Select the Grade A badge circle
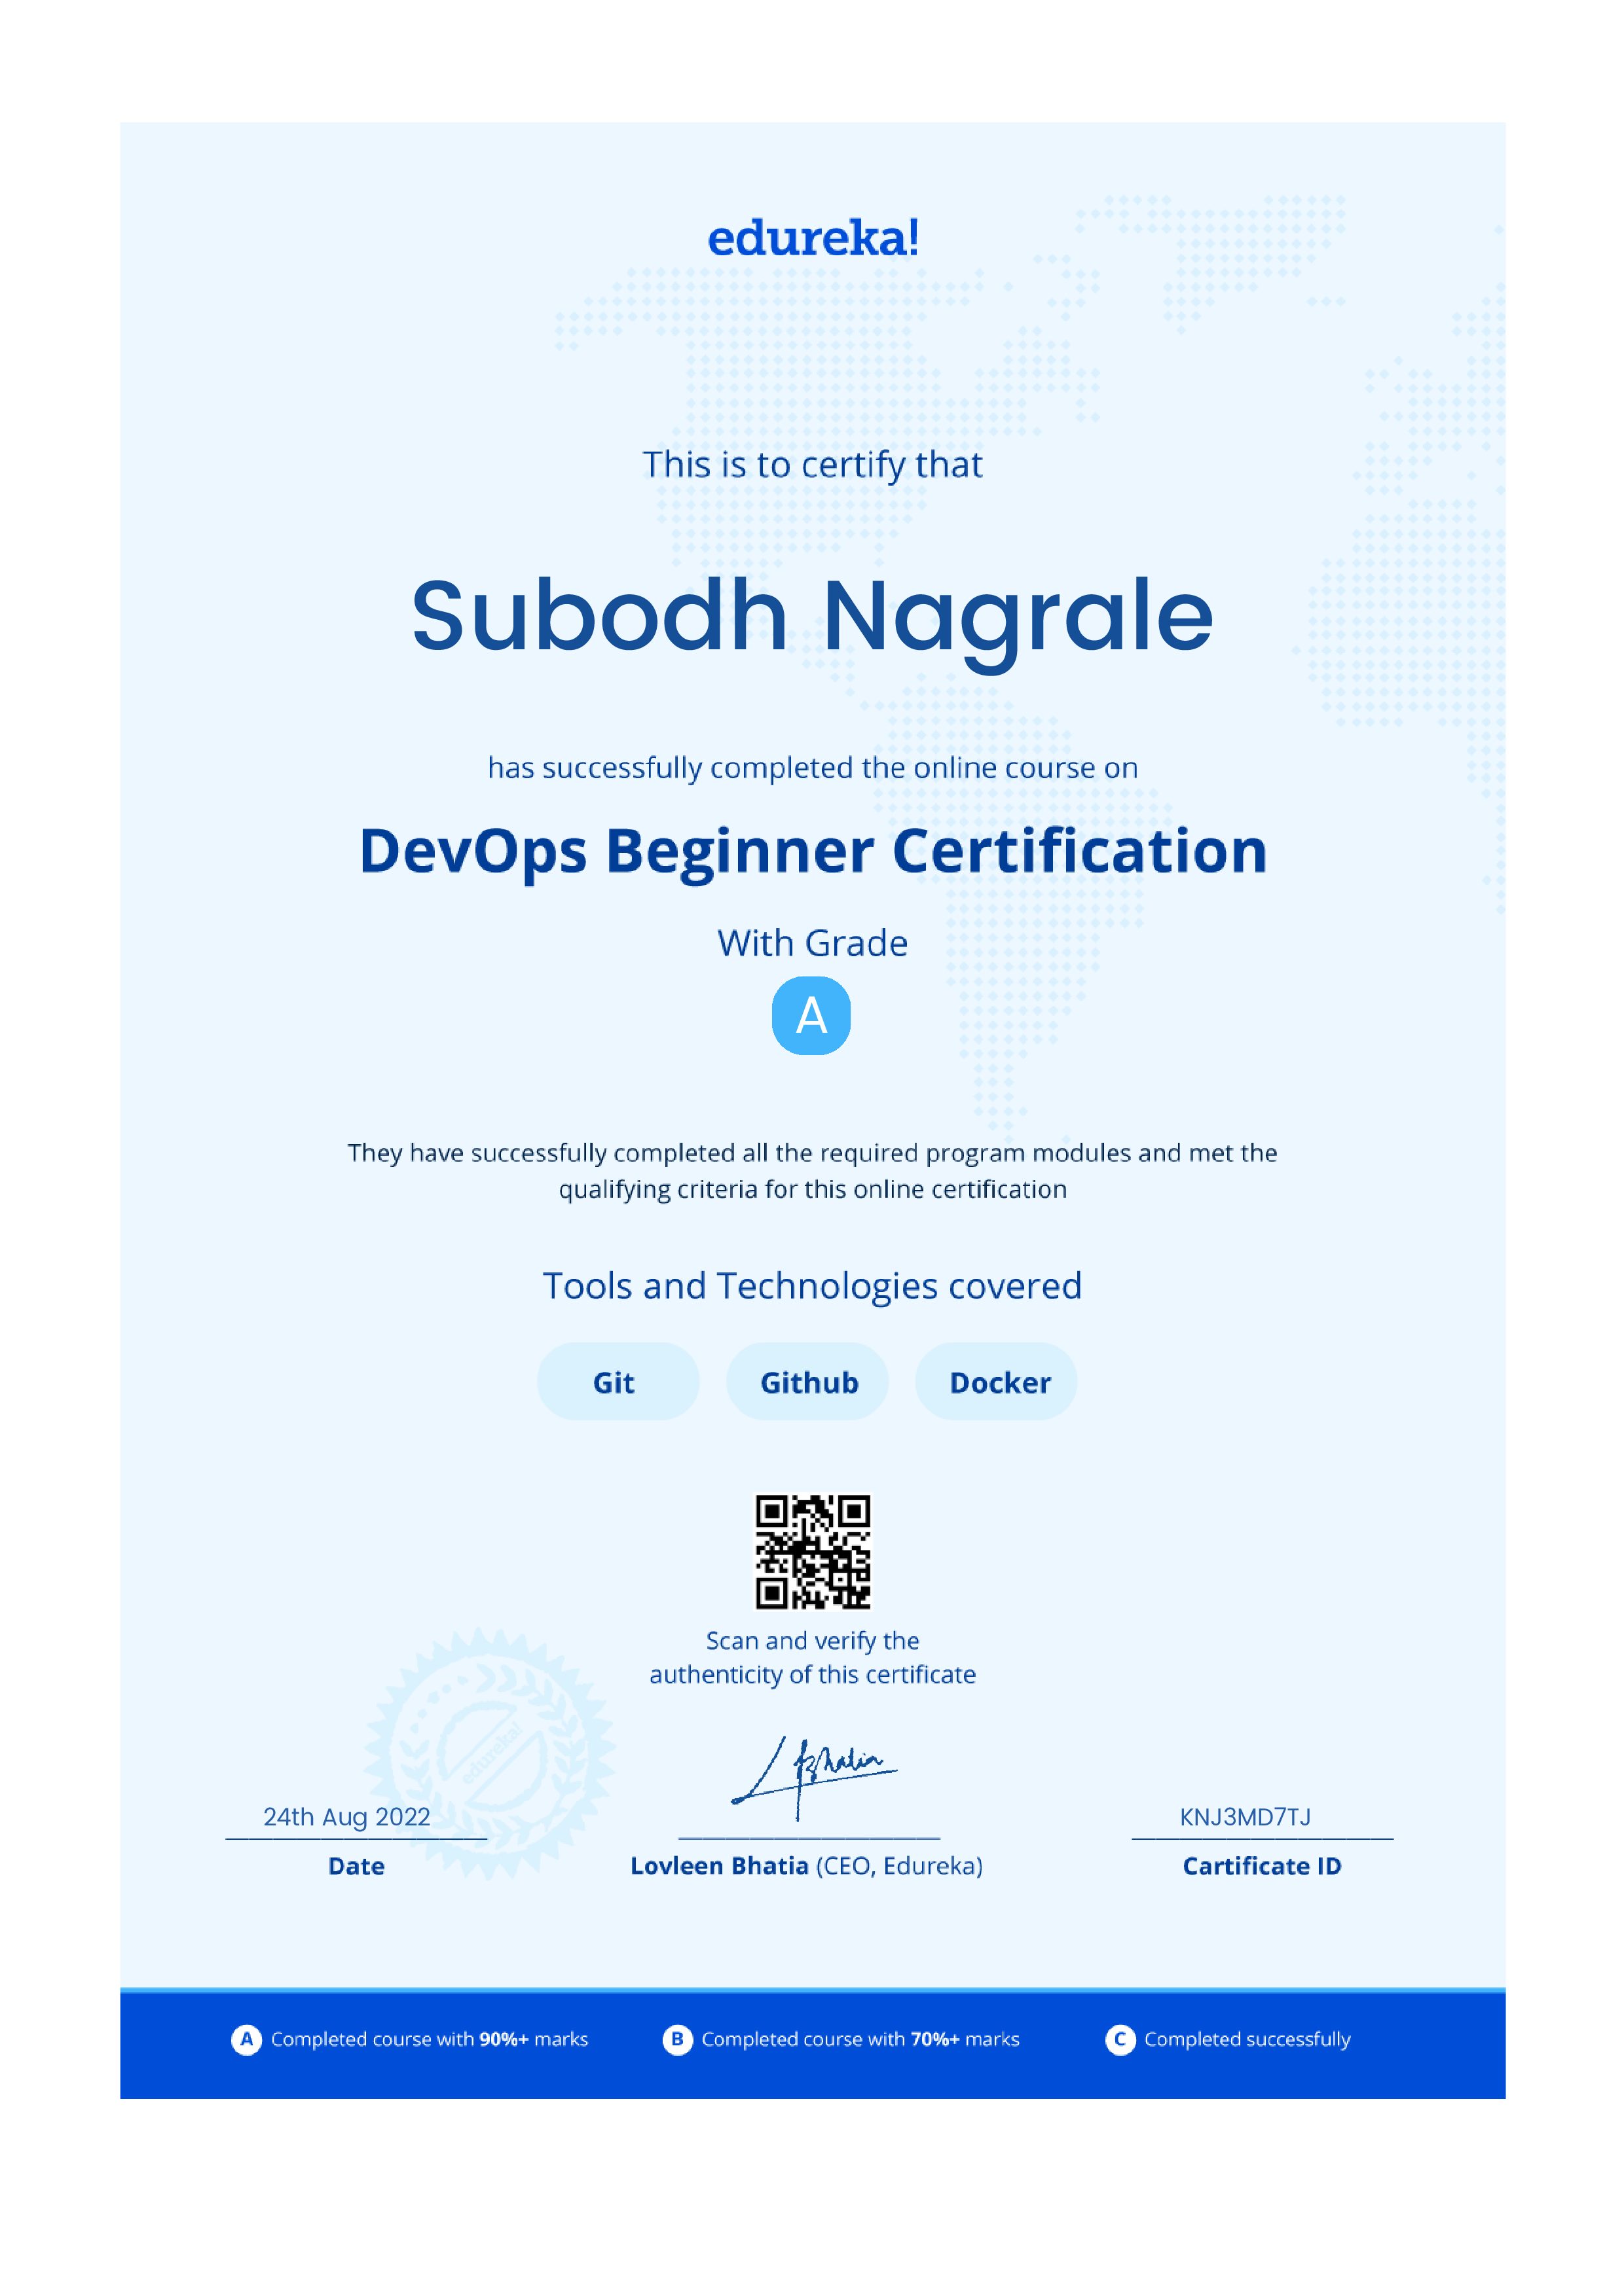 click(813, 1016)
